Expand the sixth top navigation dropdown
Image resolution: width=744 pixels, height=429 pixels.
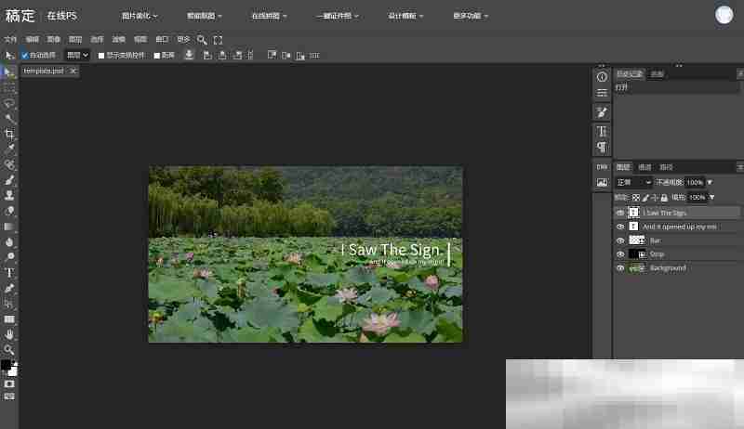click(x=471, y=16)
